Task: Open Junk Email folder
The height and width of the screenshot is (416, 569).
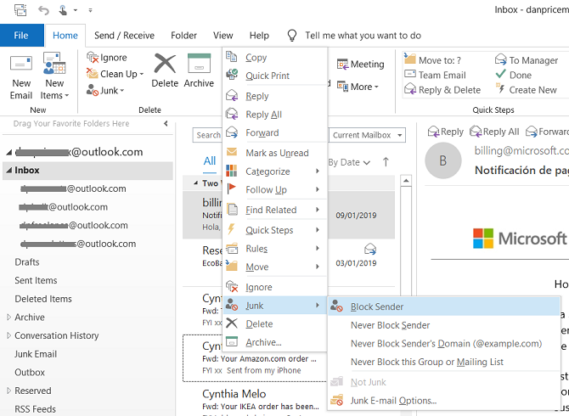Action: (36, 354)
